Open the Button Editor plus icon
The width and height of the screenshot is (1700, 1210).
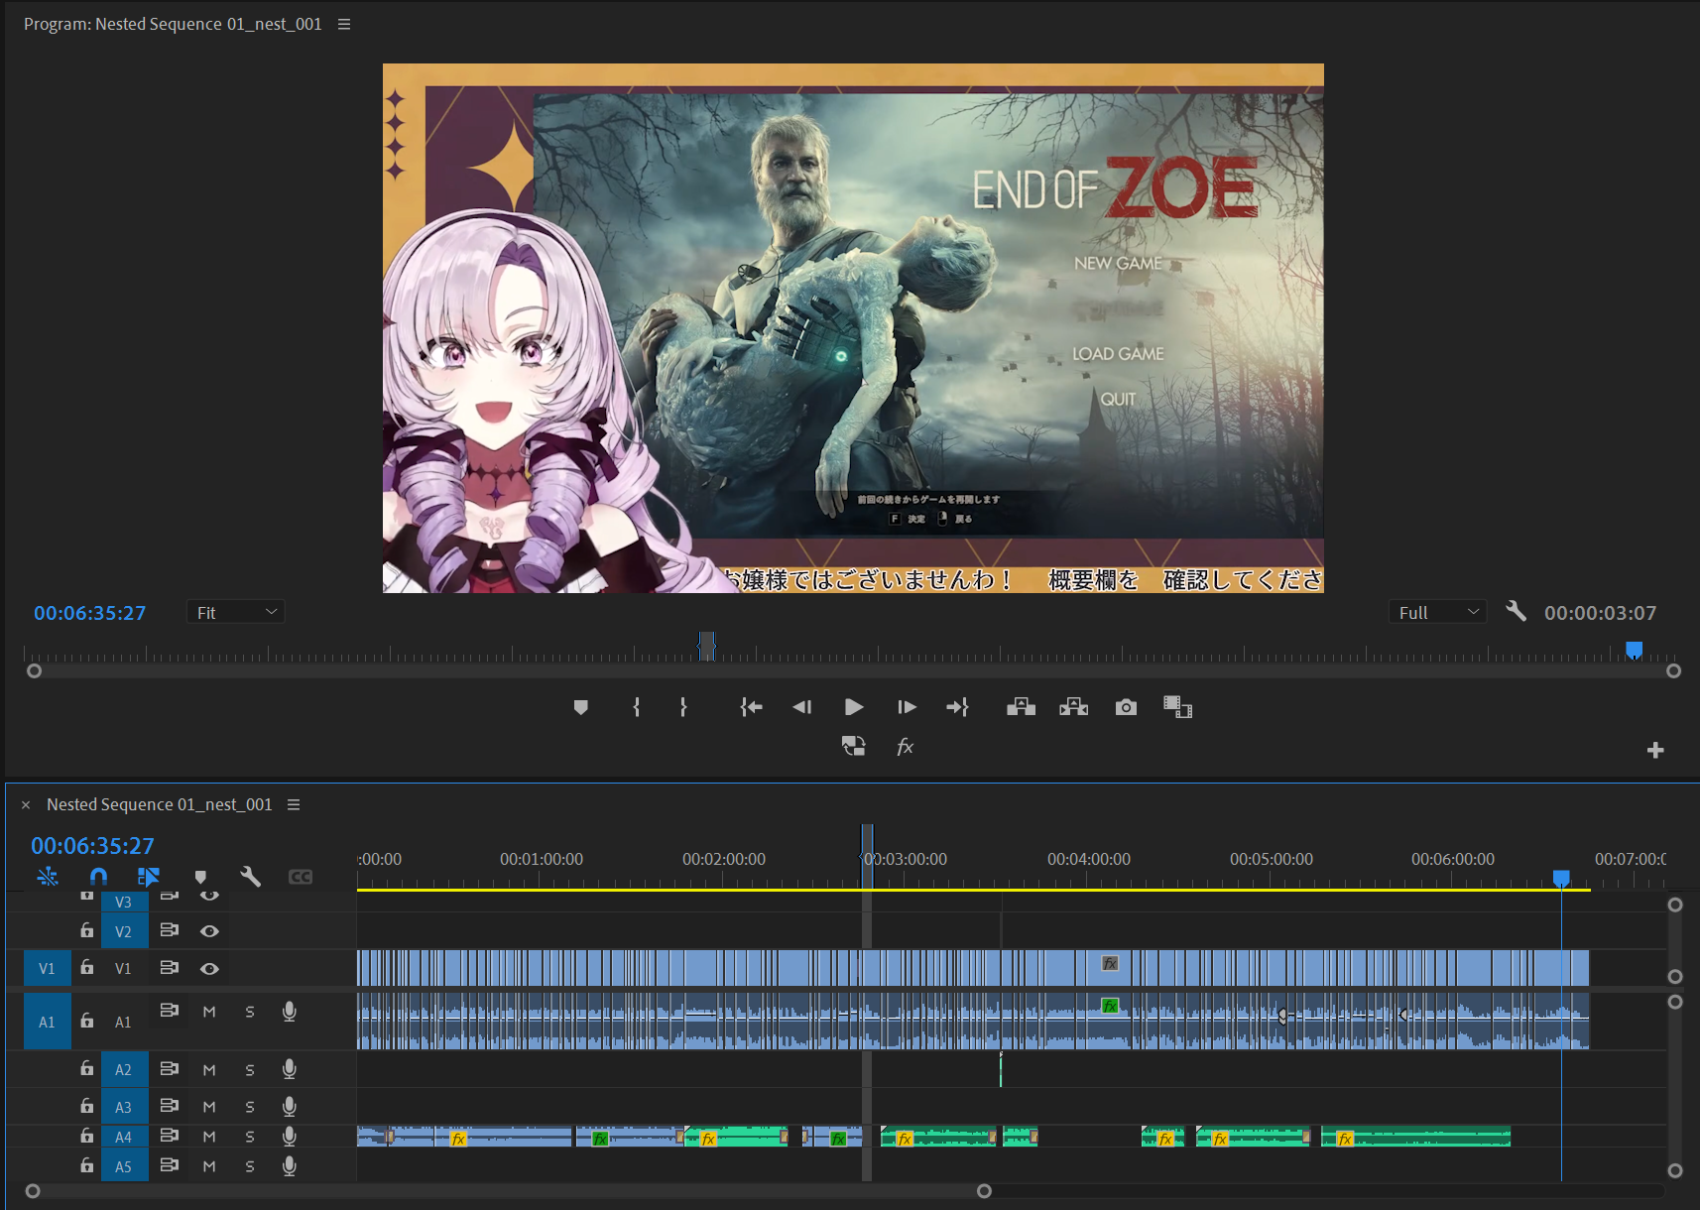(1655, 750)
